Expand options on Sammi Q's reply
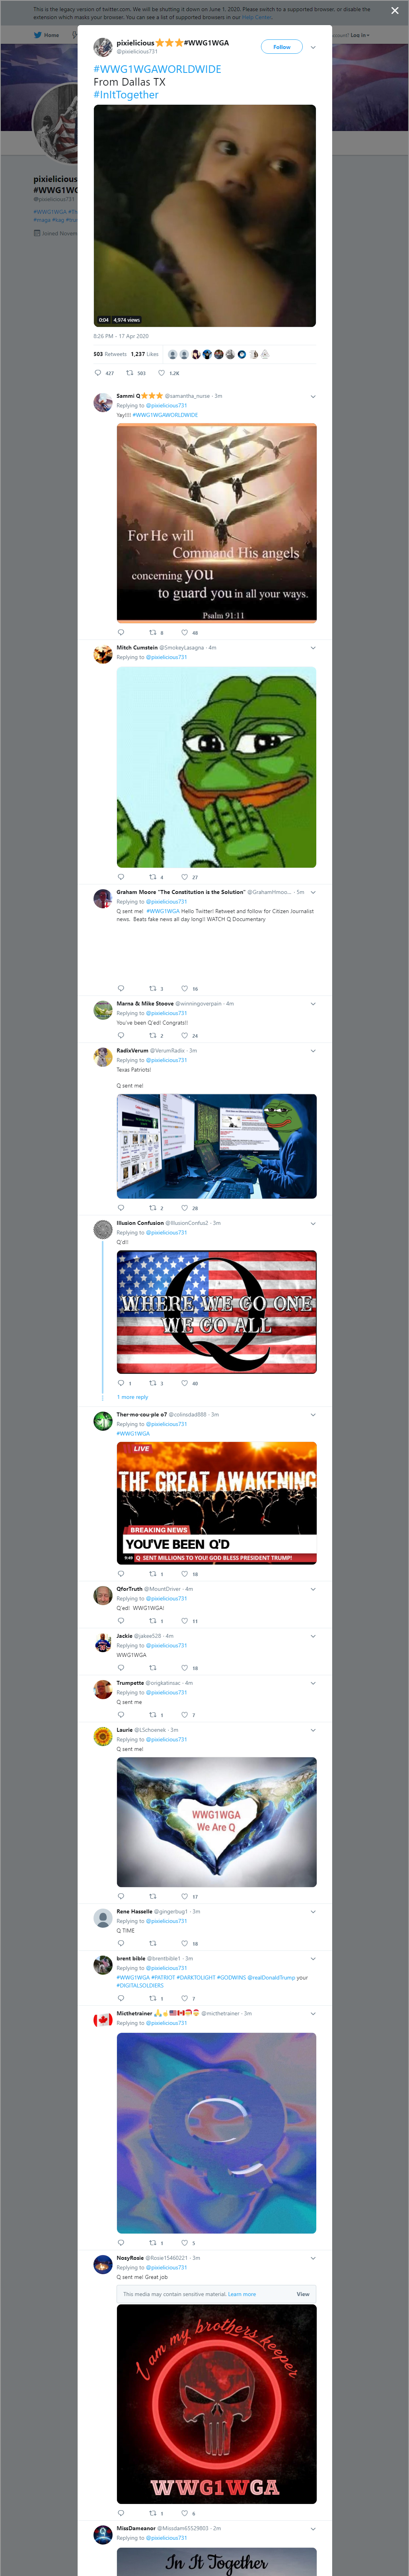Viewport: 409px width, 2576px height. [313, 396]
